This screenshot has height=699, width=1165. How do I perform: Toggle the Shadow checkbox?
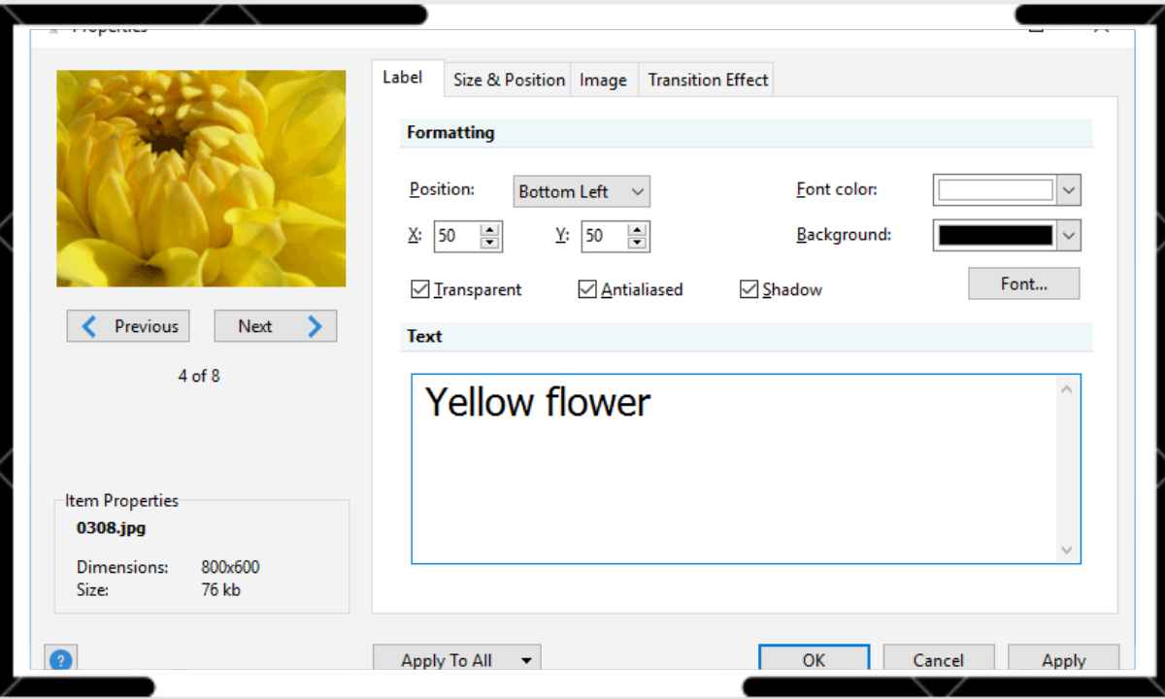tap(749, 289)
